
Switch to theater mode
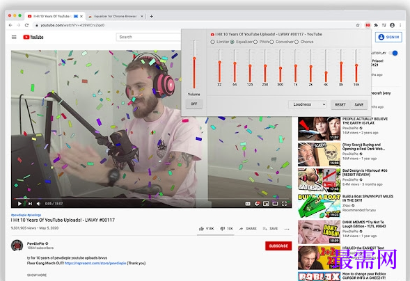(x=275, y=203)
